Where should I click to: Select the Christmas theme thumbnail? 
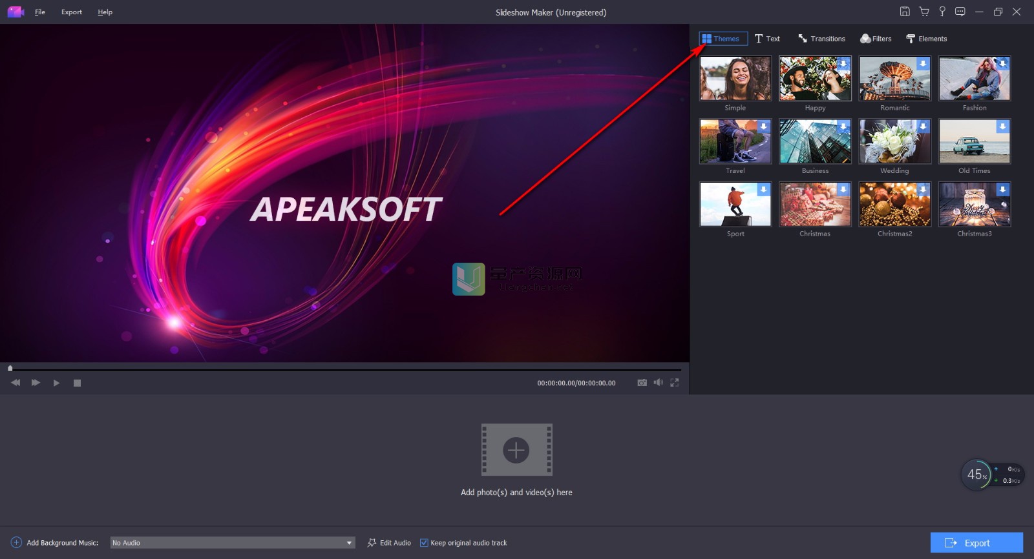[x=815, y=204]
